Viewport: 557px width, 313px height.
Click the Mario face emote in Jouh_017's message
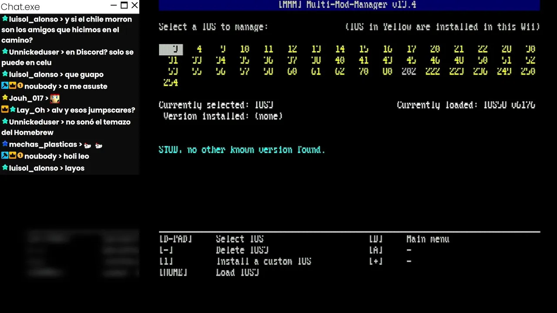[55, 98]
